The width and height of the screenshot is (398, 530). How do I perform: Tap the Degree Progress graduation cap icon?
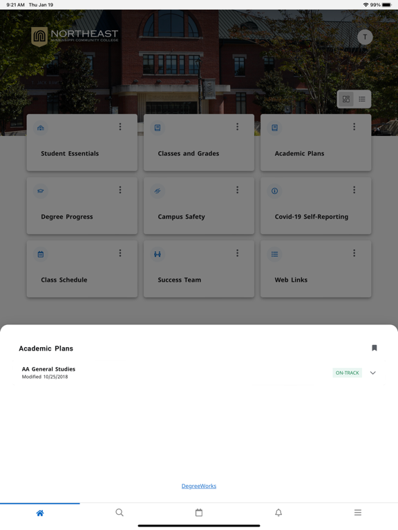pos(41,191)
